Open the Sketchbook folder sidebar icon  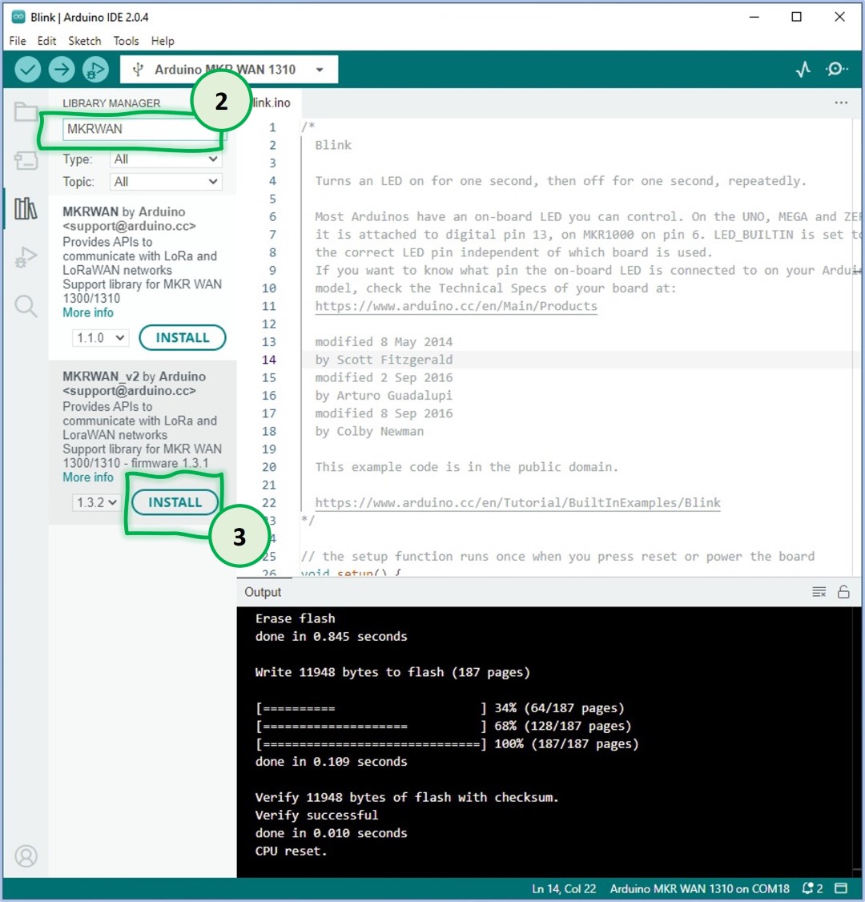[26, 111]
